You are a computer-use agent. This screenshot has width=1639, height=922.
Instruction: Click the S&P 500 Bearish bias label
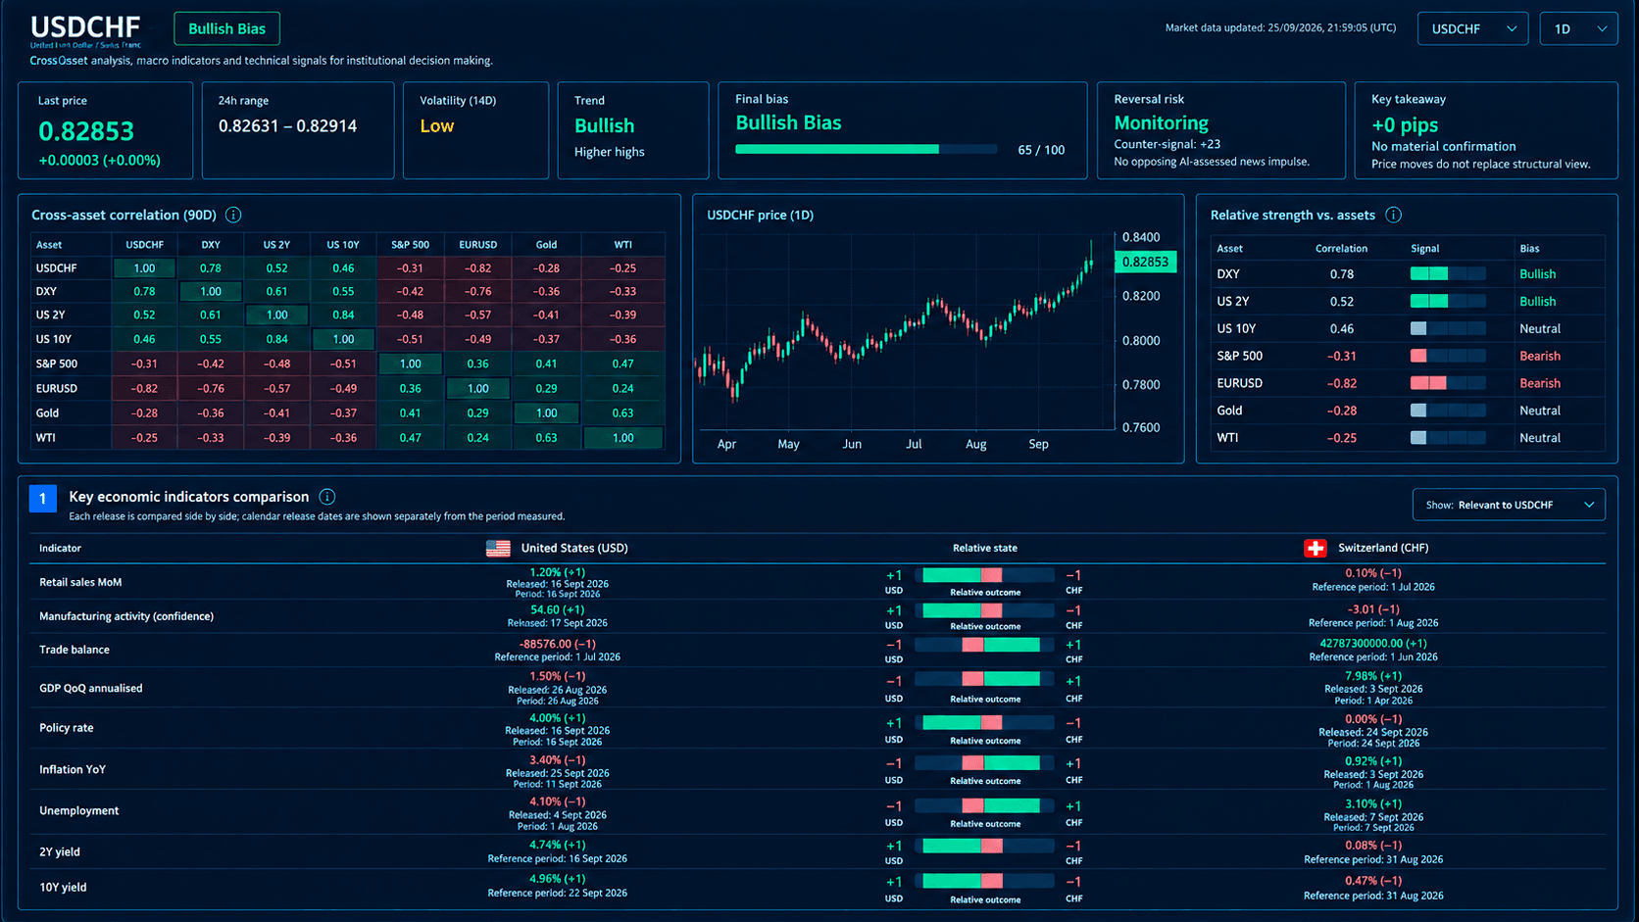pos(1539,356)
